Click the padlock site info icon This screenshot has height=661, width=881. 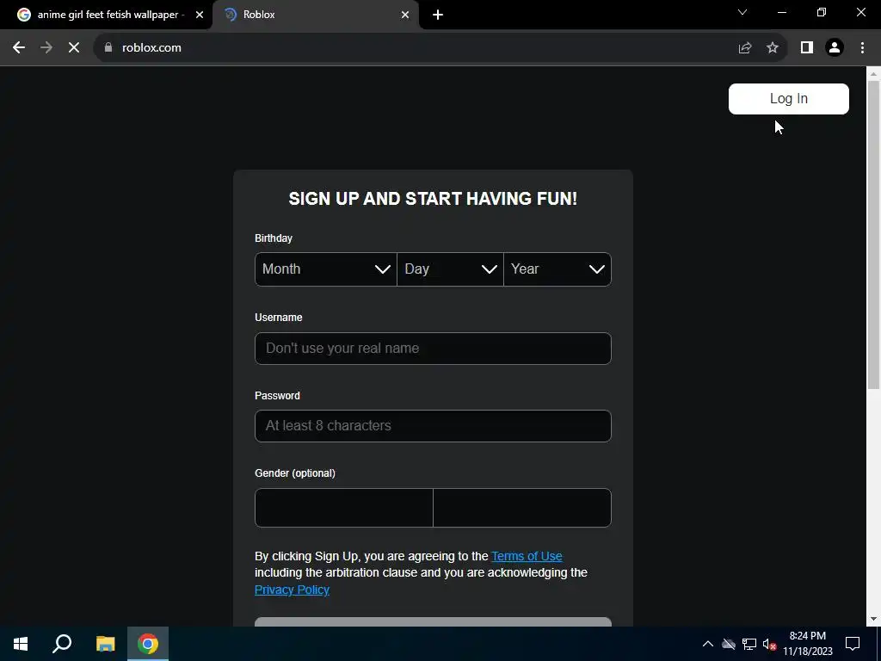coord(108,47)
